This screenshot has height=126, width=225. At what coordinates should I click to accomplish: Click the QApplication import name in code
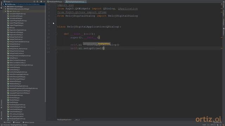128,9
